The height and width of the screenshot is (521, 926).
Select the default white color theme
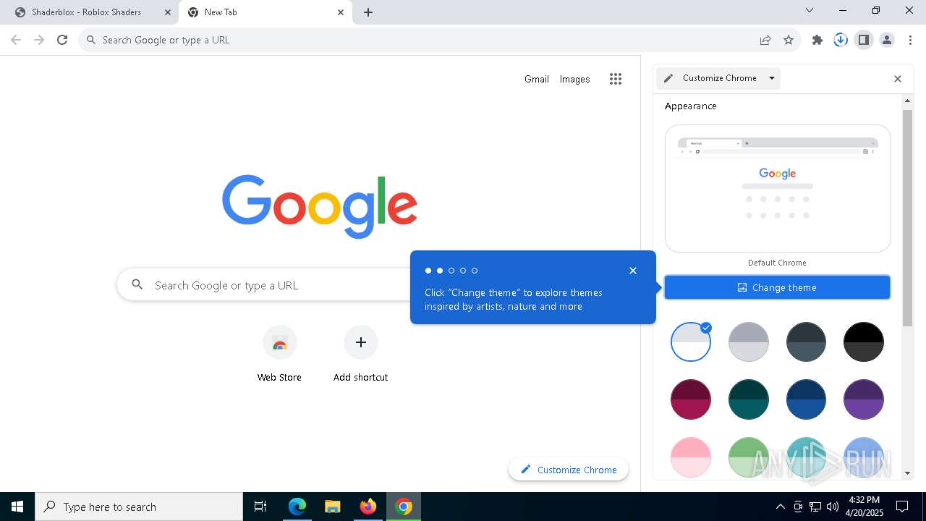[x=691, y=342]
